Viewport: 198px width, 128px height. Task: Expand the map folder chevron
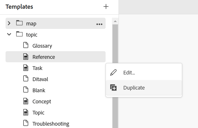9,23
